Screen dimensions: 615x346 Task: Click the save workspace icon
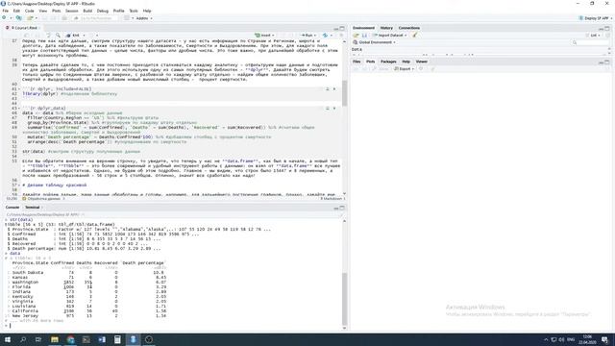(364, 36)
